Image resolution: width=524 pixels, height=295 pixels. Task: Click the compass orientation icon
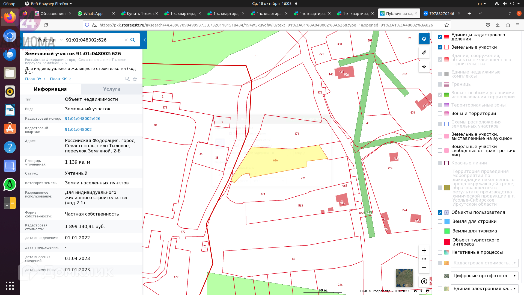tap(424, 281)
